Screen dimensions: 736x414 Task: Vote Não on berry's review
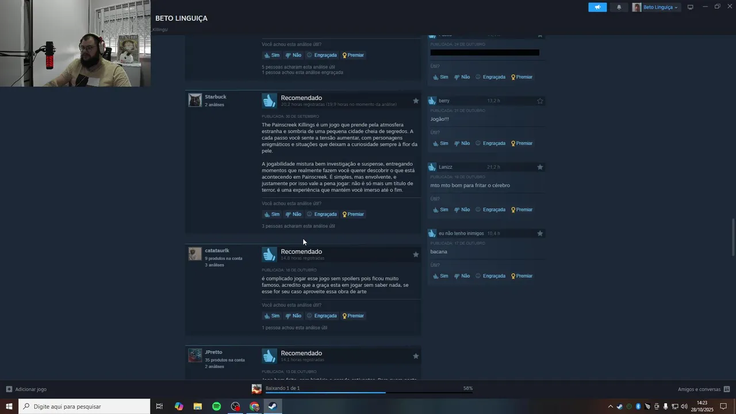coord(462,143)
